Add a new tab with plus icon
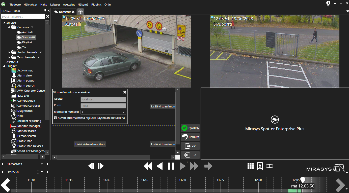This screenshot has height=193, width=349. pyautogui.click(x=80, y=12)
